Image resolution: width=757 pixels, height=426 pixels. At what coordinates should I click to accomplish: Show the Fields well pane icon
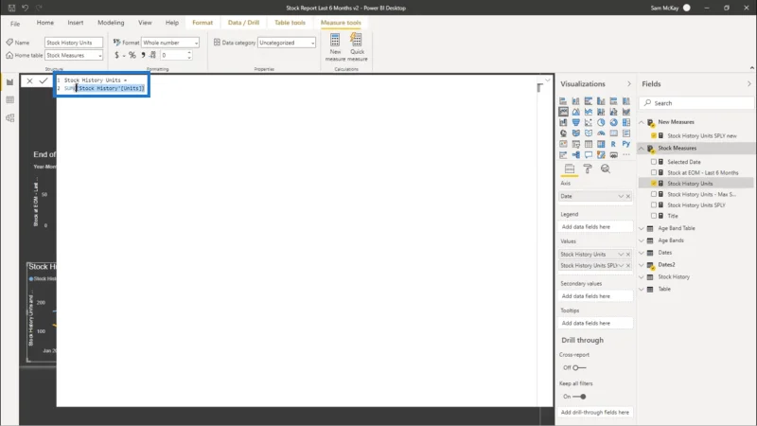570,169
